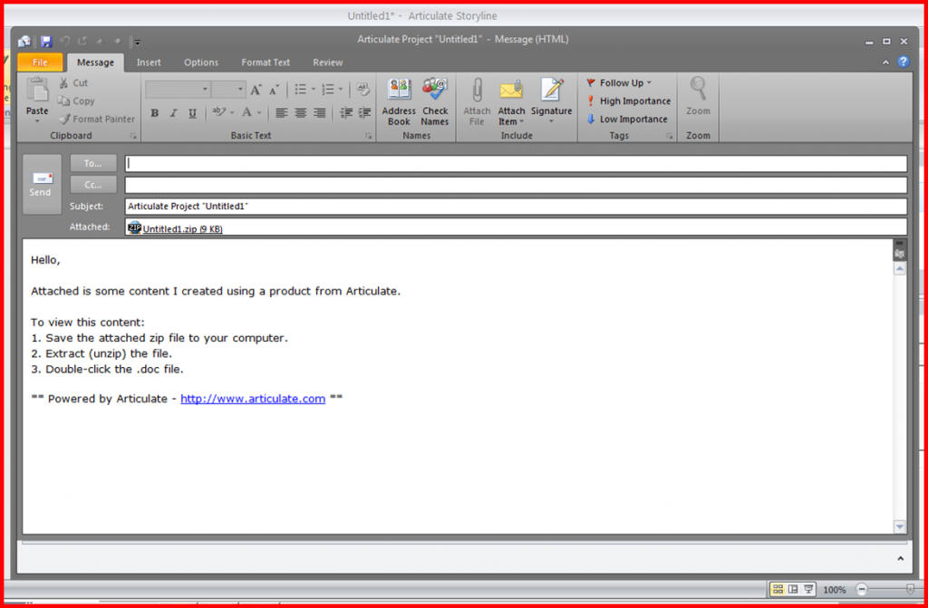928x608 pixels.
Task: Click the Decrease Indent icon
Action: pos(346,113)
